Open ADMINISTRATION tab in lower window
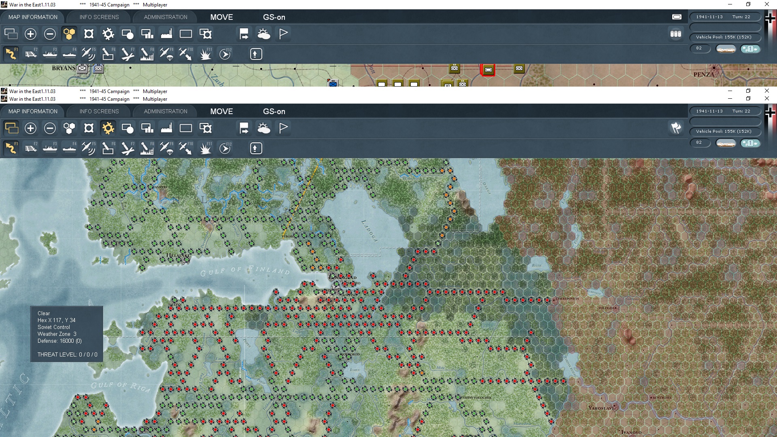 point(166,111)
